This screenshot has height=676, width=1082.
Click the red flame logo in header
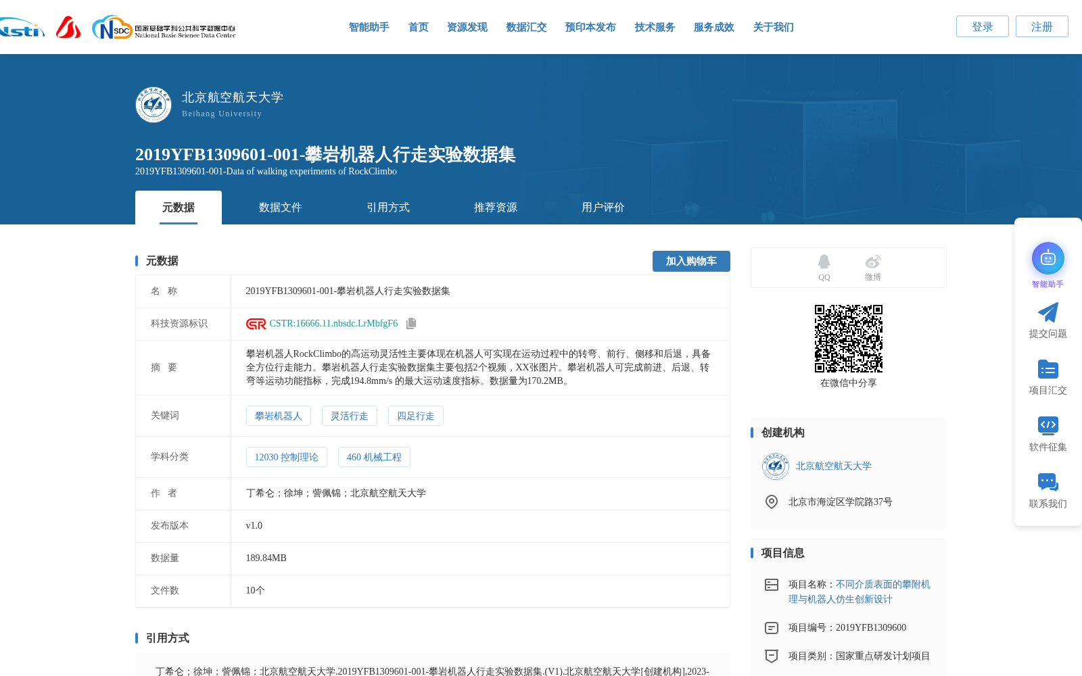point(68,28)
